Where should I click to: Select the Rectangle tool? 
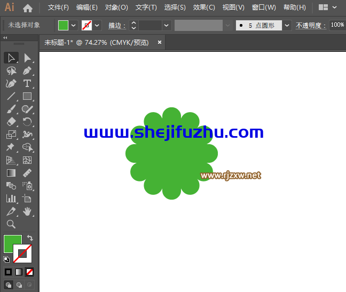pos(27,97)
